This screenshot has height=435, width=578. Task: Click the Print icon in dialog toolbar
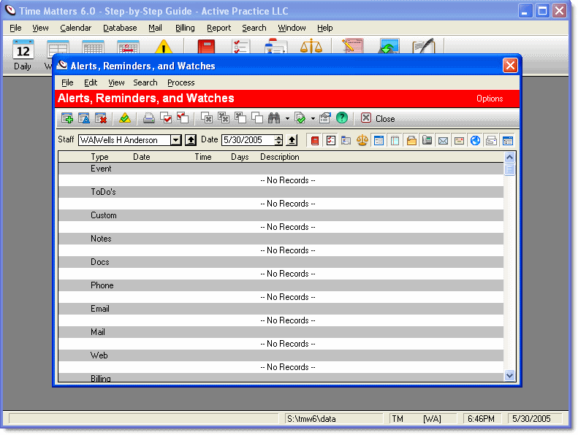(x=149, y=118)
